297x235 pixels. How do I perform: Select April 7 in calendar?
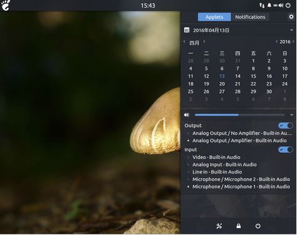click(x=237, y=68)
